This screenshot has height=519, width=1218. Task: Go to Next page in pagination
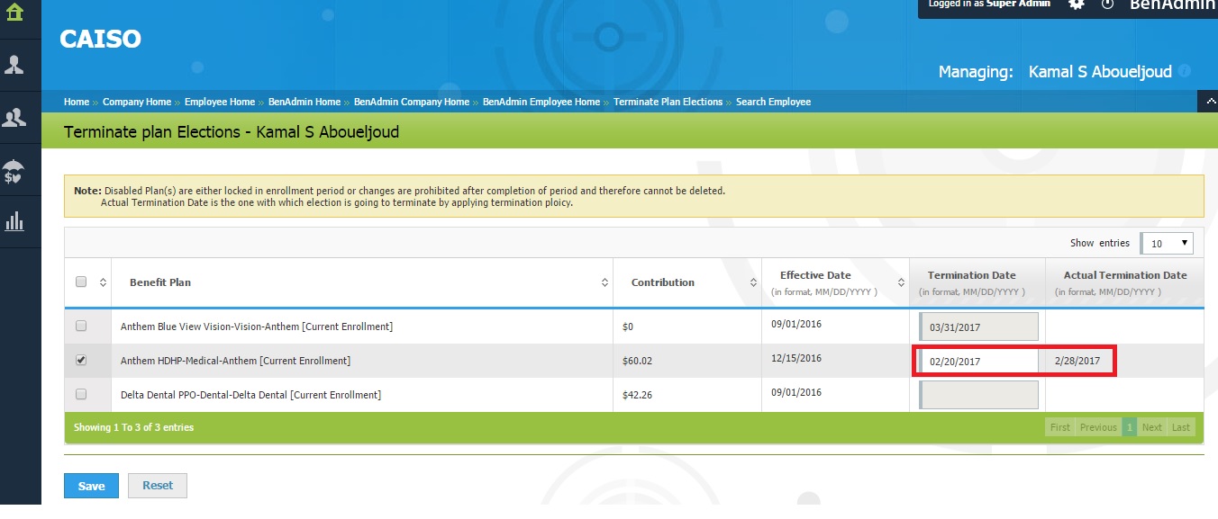(x=1152, y=427)
